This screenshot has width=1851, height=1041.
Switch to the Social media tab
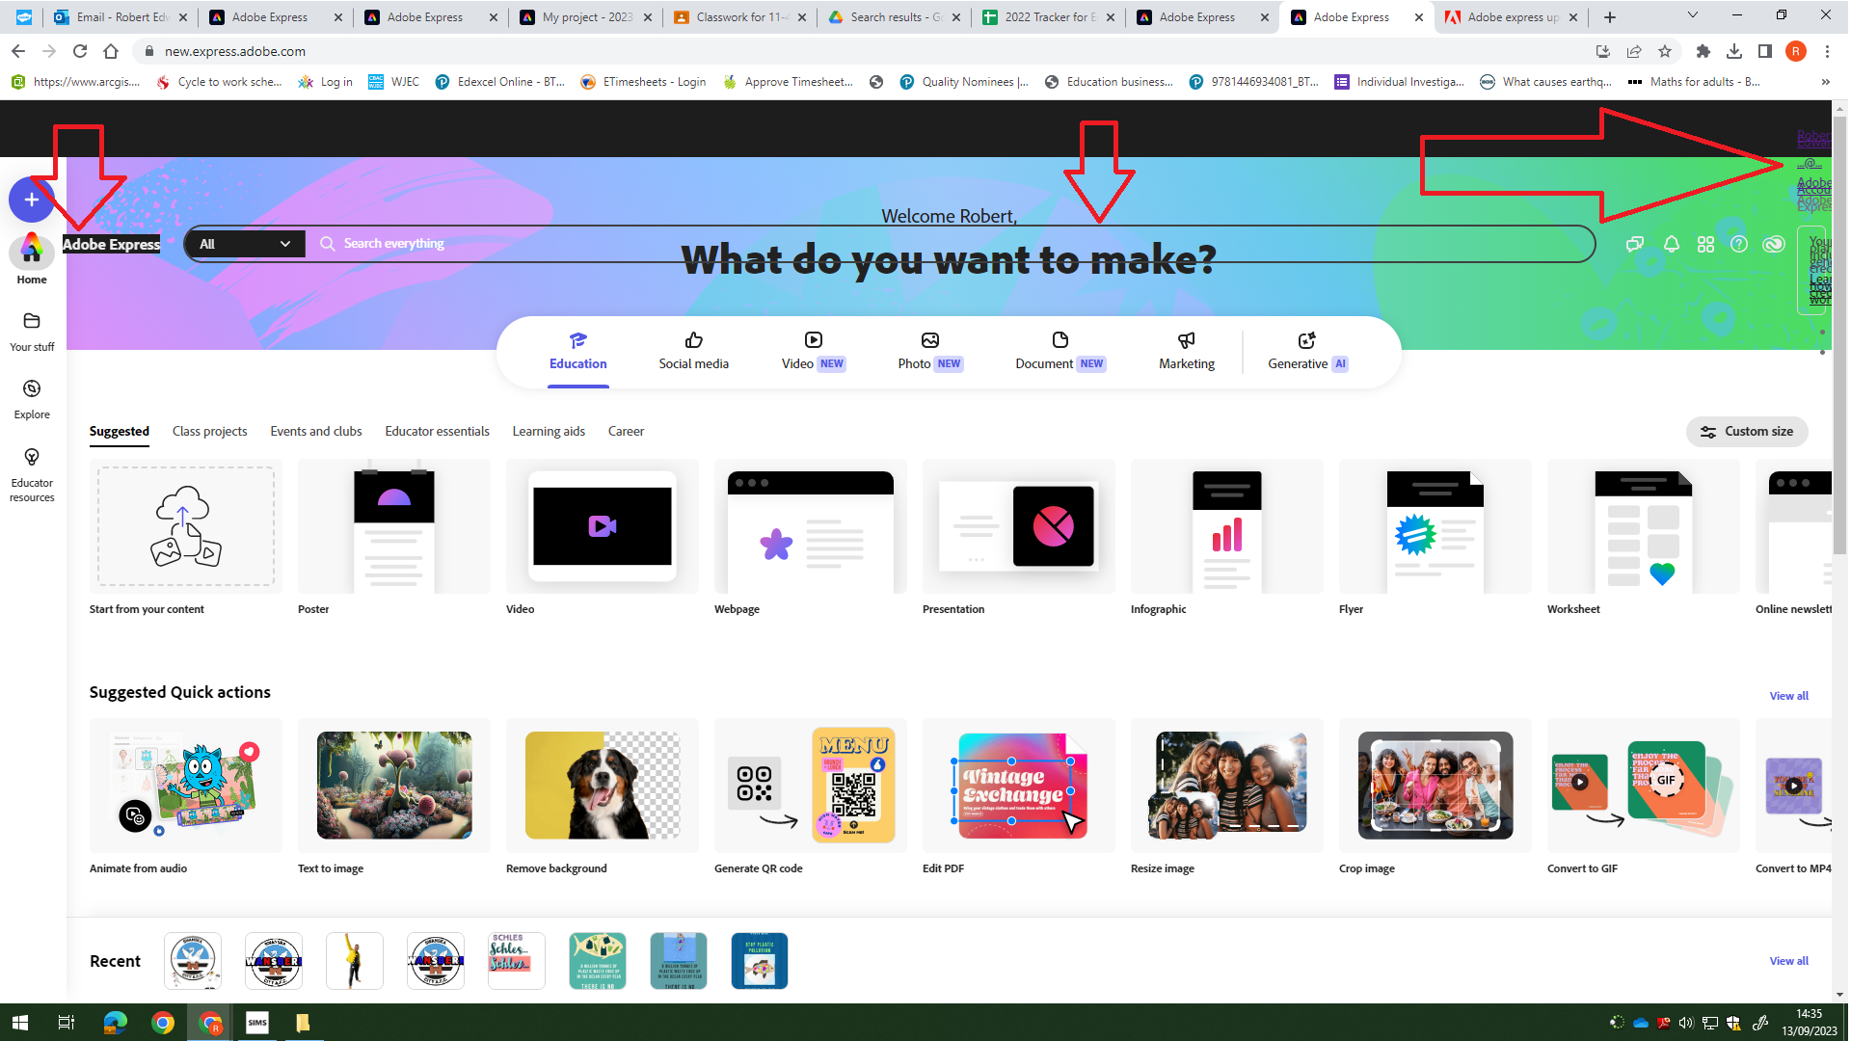(693, 350)
